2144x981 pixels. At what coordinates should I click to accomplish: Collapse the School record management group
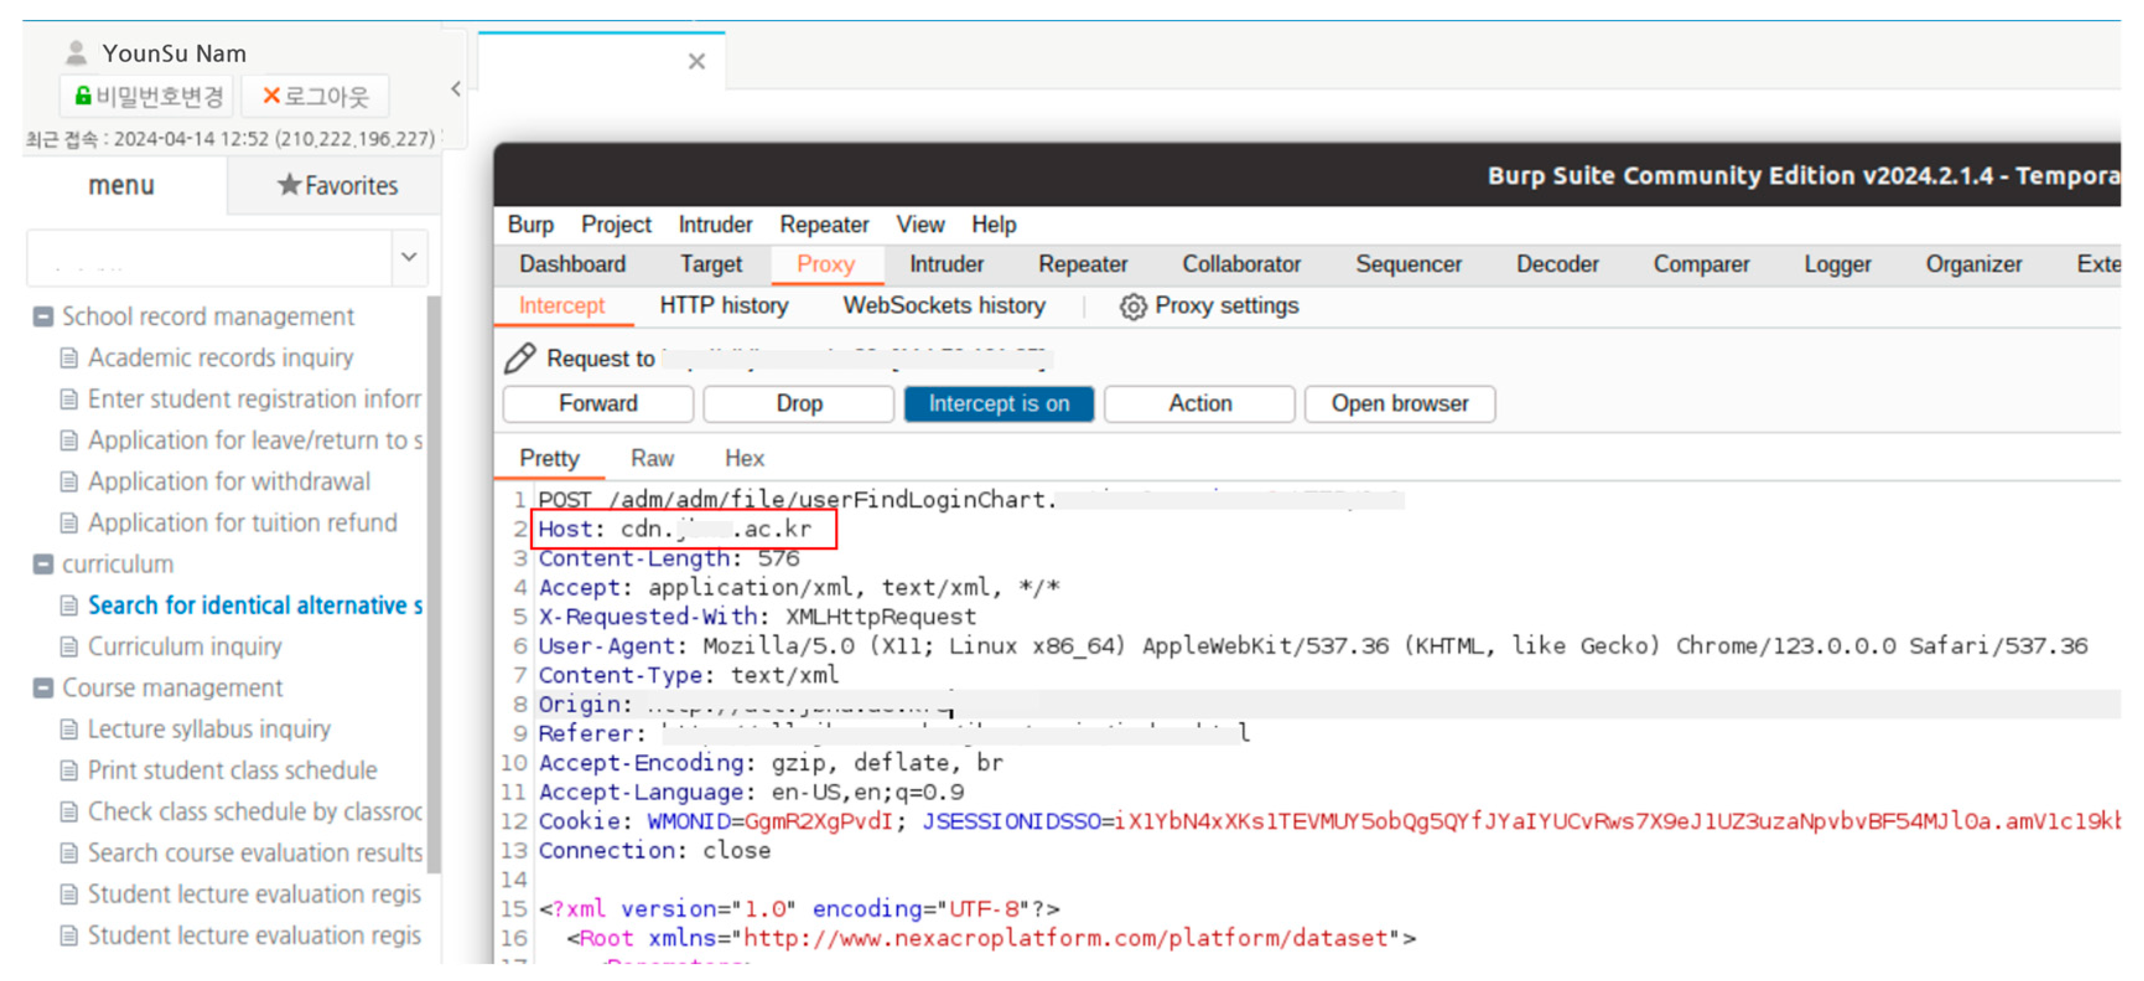(x=43, y=316)
